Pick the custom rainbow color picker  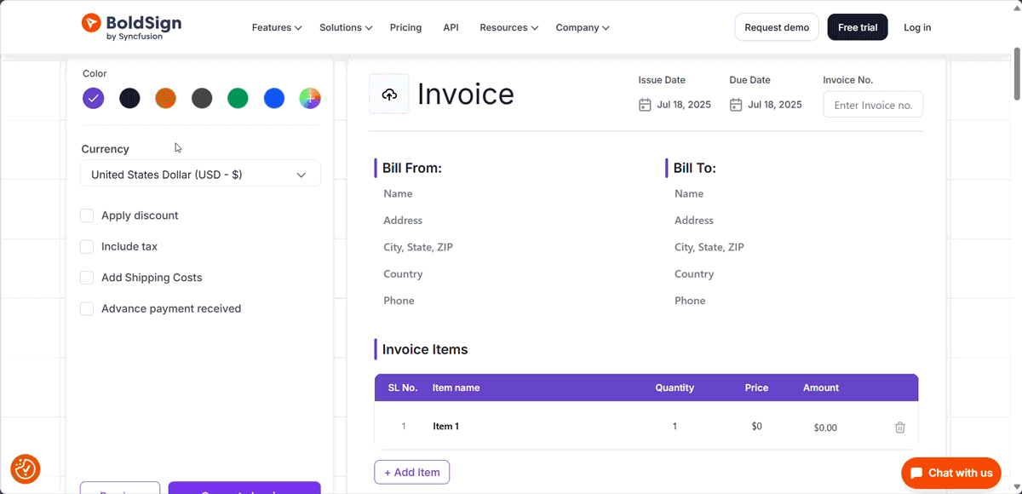tap(310, 99)
